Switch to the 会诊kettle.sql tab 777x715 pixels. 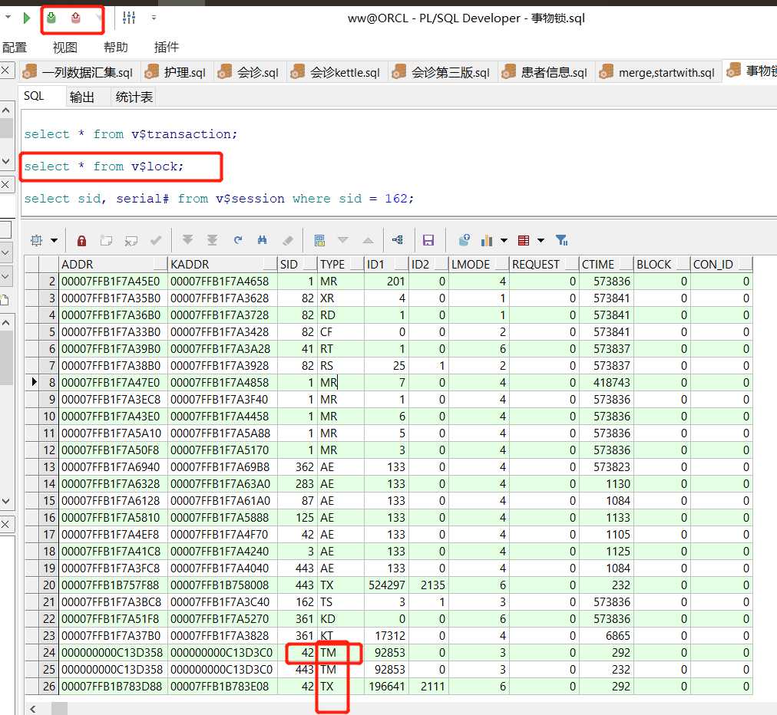tap(336, 72)
